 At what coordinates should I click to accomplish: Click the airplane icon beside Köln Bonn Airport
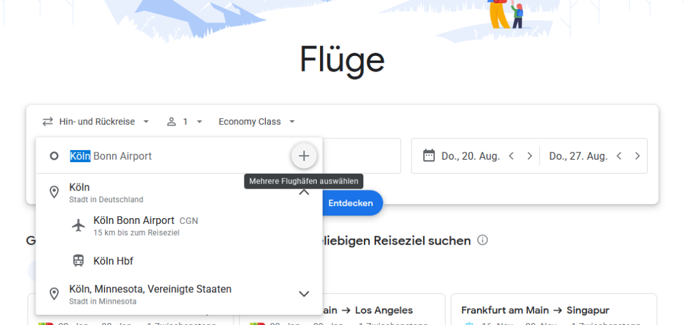[x=79, y=225]
